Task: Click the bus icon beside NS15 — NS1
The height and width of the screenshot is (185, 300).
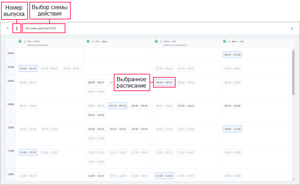Action: tap(156, 41)
